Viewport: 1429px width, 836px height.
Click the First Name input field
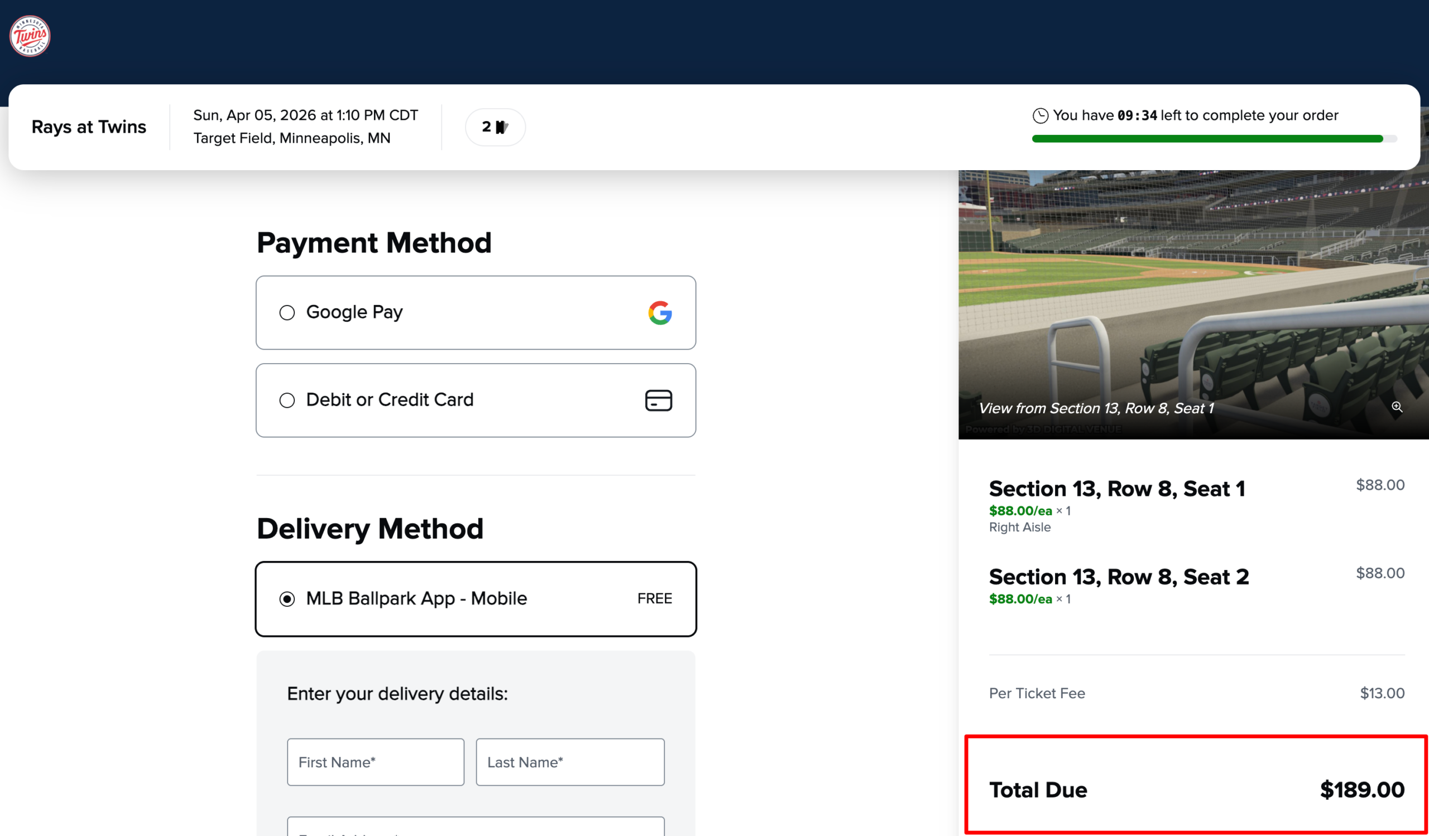pyautogui.click(x=376, y=762)
